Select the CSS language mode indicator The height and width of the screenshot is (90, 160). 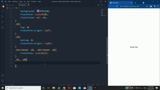click(84, 85)
